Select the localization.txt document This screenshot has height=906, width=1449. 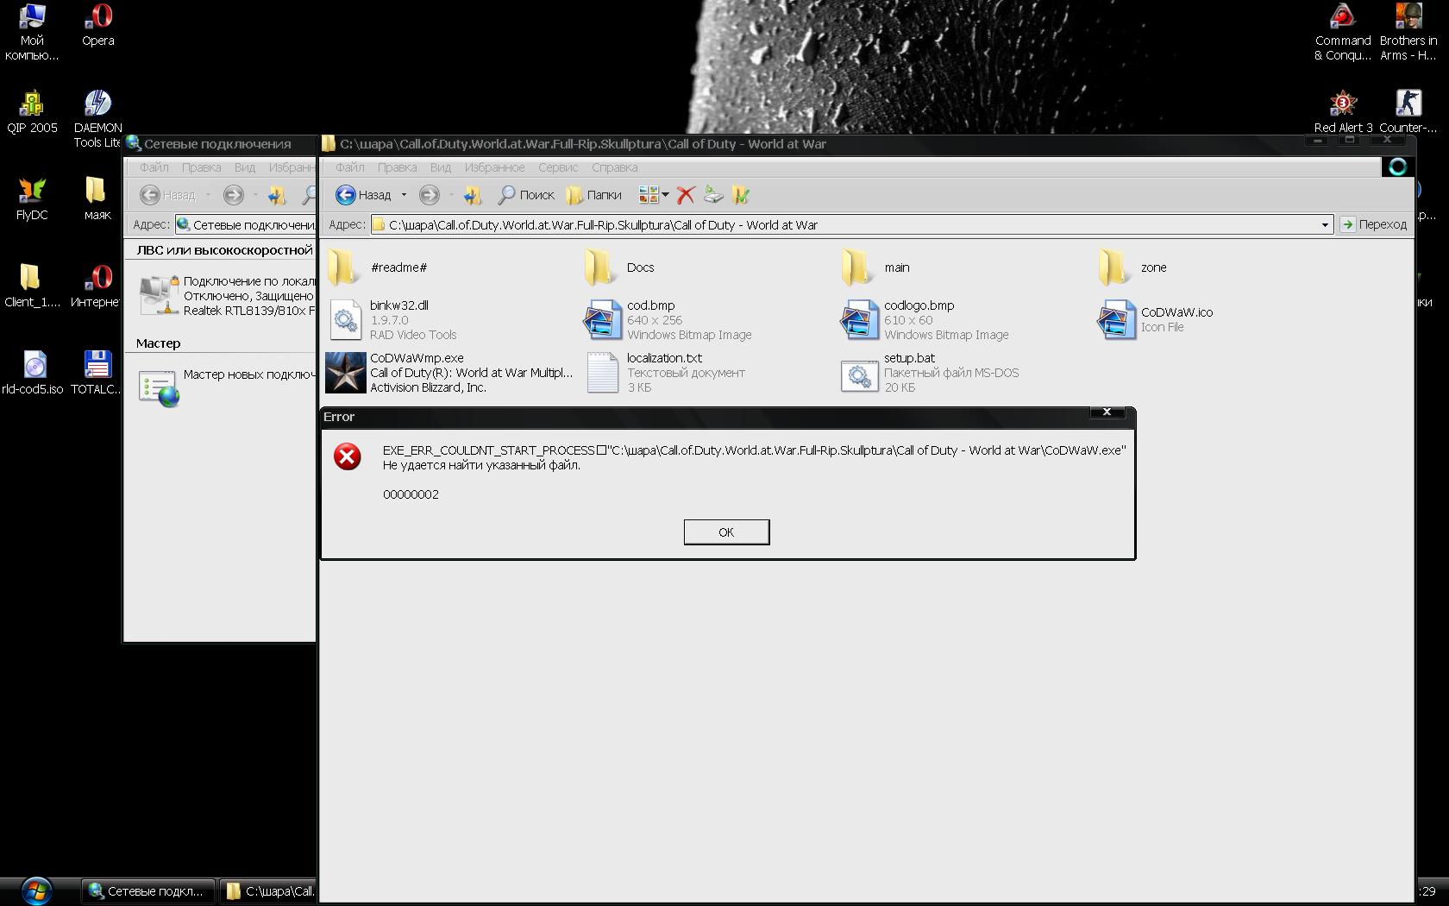[666, 373]
